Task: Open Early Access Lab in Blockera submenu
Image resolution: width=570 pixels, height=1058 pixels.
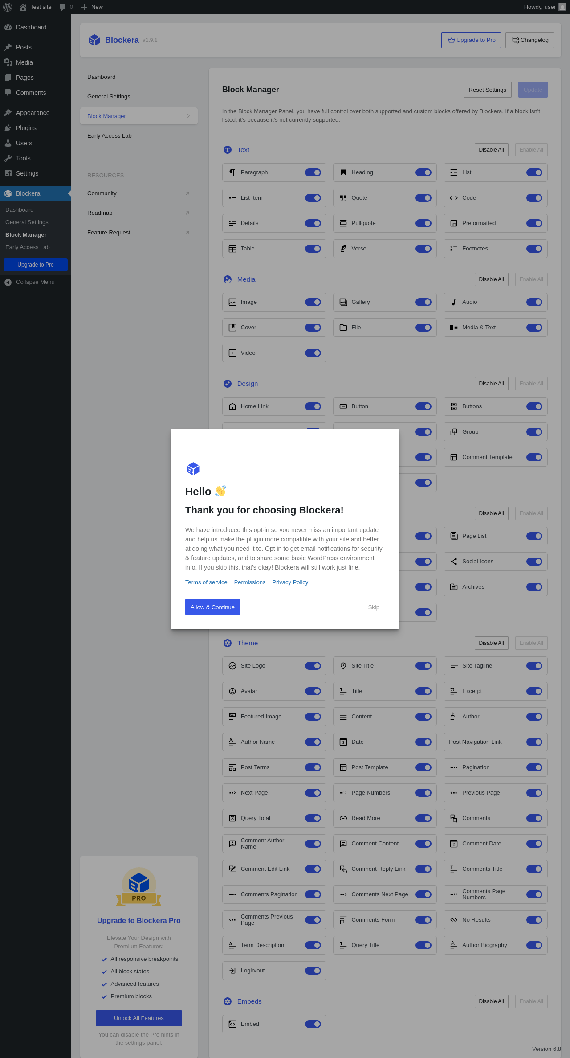Action: (28, 247)
